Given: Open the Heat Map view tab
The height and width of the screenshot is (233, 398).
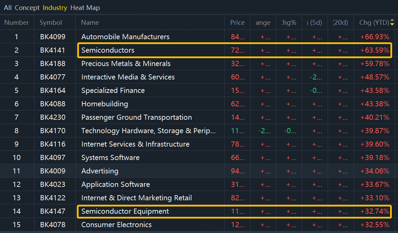Looking at the screenshot, I should pyautogui.click(x=85, y=8).
